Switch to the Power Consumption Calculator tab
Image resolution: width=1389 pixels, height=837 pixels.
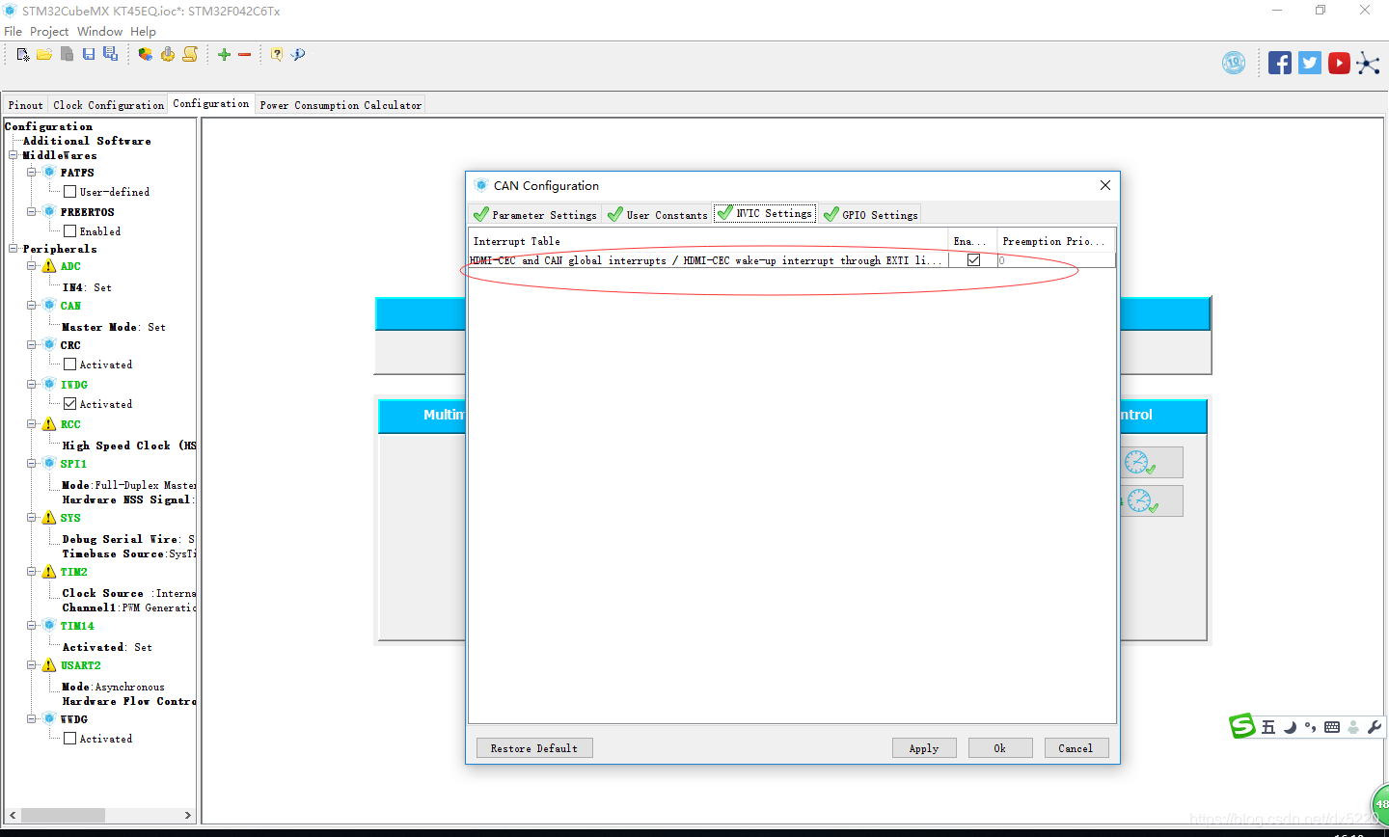point(340,105)
